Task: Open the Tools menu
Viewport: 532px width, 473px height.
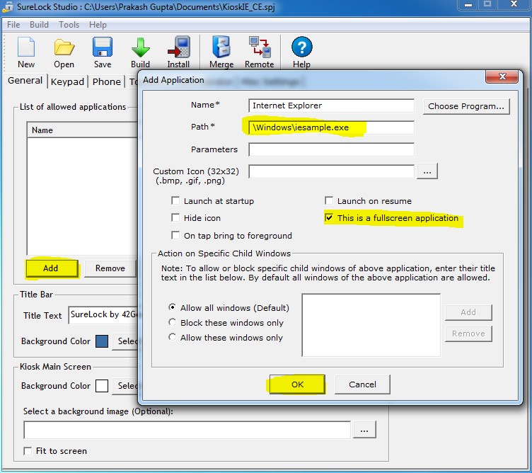Action: click(69, 25)
